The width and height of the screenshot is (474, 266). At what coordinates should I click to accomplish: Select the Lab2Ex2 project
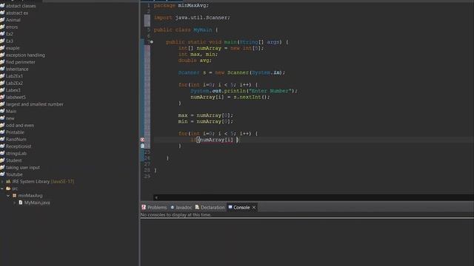click(14, 83)
